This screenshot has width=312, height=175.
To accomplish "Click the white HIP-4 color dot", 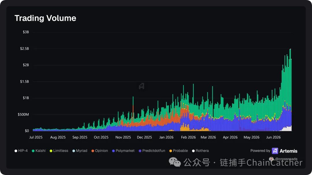I will tap(16, 151).
